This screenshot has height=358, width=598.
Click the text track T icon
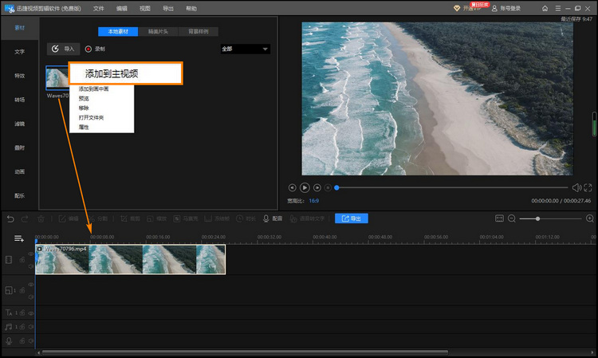(9, 313)
